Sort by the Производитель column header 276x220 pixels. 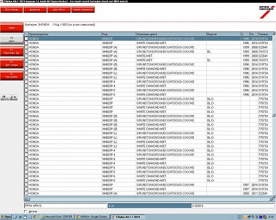pyautogui.click(x=65, y=34)
